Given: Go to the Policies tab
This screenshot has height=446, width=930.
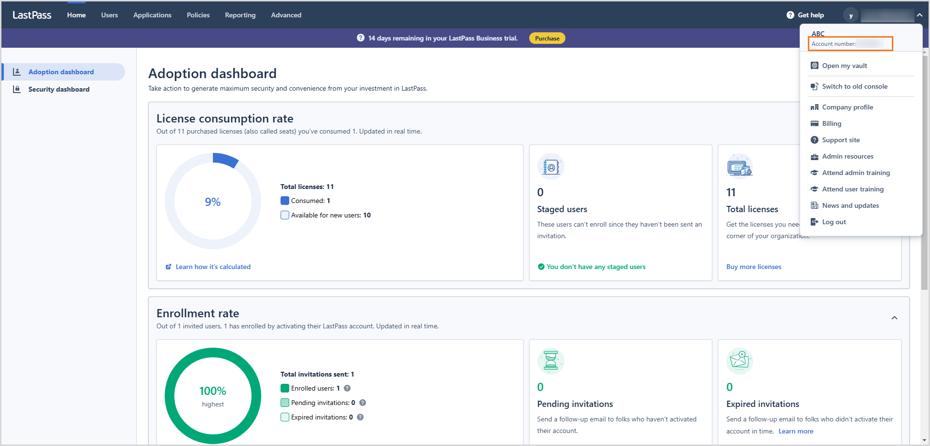Looking at the screenshot, I should click(198, 15).
